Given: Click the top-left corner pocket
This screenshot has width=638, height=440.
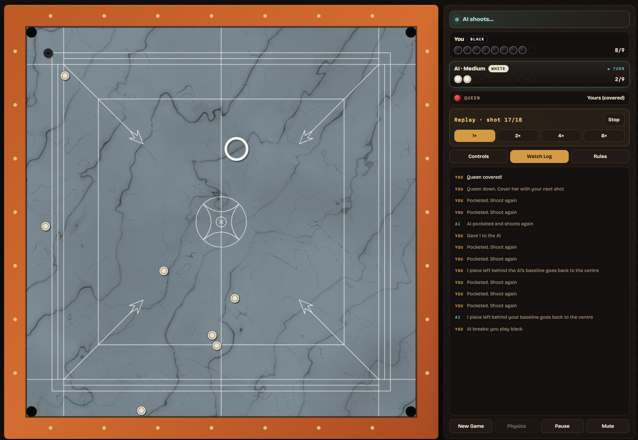Looking at the screenshot, I should tap(31, 32).
